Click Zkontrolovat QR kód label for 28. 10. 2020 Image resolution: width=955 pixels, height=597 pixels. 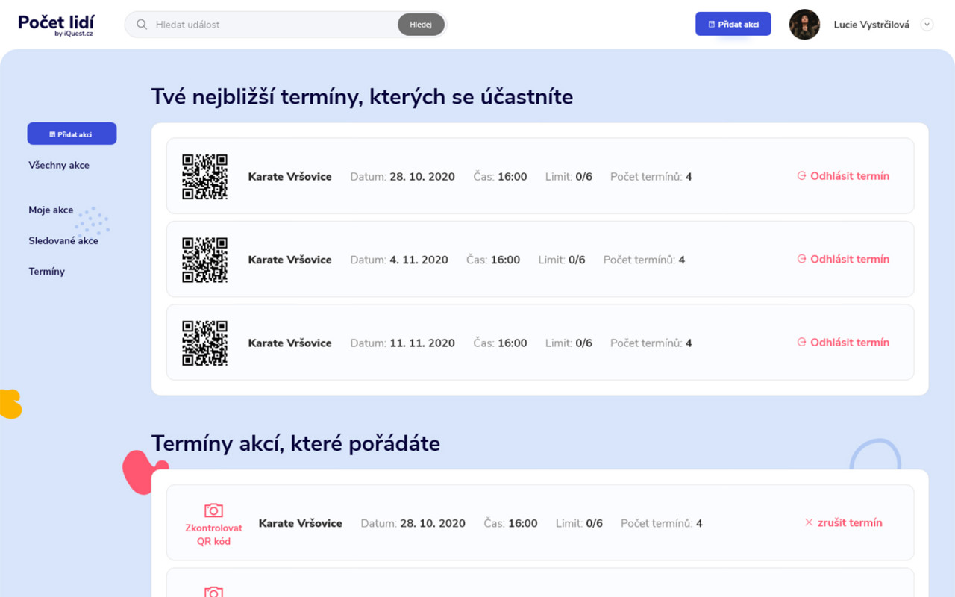[213, 534]
